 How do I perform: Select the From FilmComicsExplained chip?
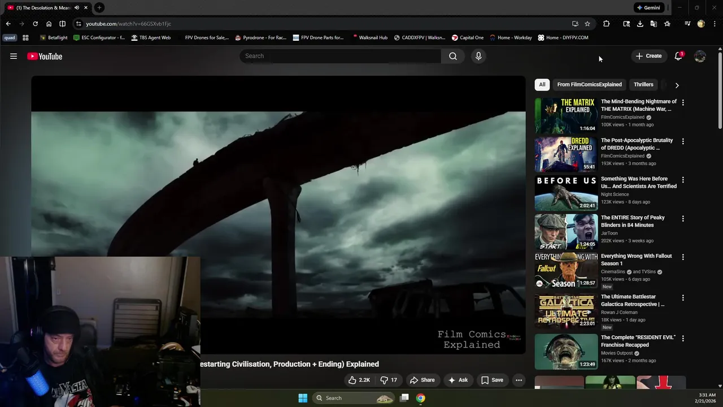(x=589, y=85)
